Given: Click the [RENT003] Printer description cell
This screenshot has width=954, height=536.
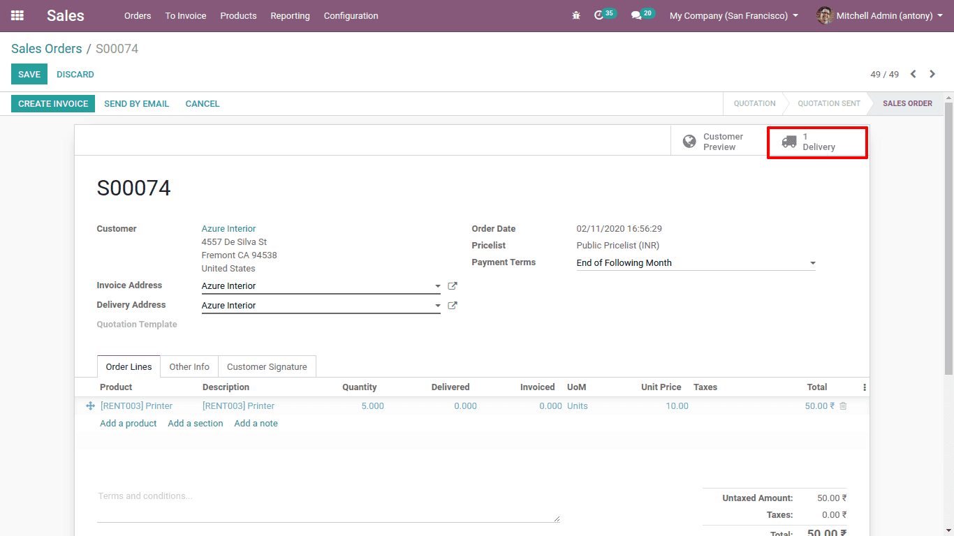Looking at the screenshot, I should click(x=238, y=406).
